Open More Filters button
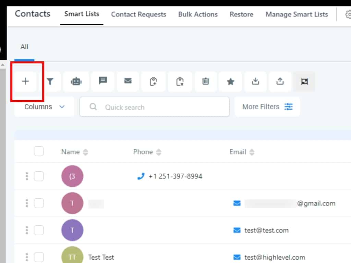Screen dimensions: 351x263 [267, 107]
